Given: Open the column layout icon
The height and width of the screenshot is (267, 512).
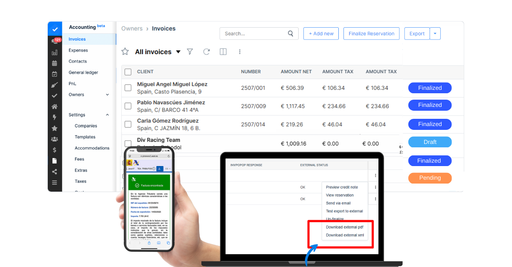Looking at the screenshot, I should (223, 52).
